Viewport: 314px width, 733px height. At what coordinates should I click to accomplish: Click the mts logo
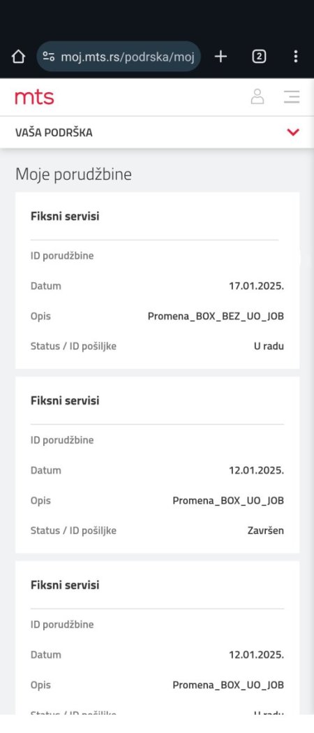point(34,97)
